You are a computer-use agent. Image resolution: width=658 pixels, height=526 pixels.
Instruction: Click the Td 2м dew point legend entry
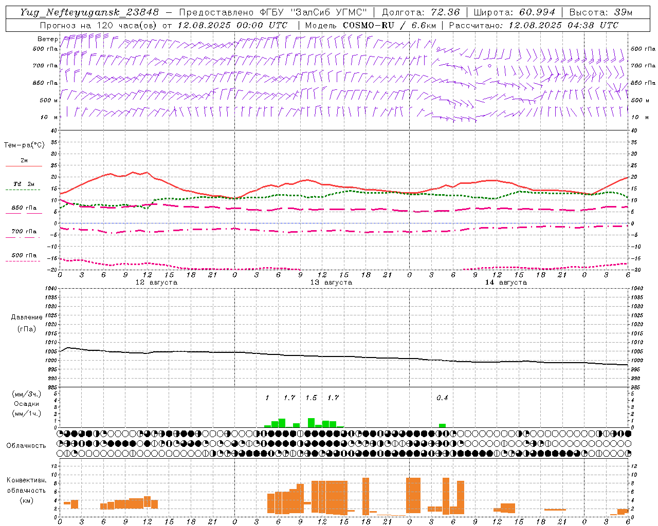pos(24,184)
